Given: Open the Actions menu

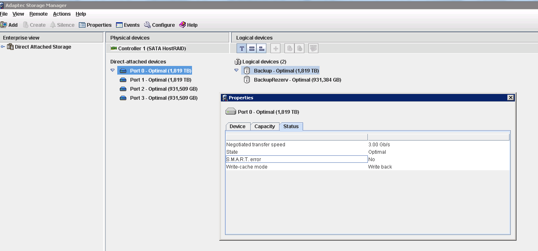Looking at the screenshot, I should 62,14.
